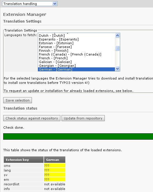Screen dimensions: 153x192
Task: Click the Save selection button
Action: click(x=18, y=100)
